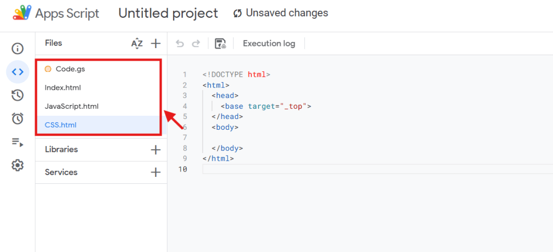Open the Code.gs file
The width and height of the screenshot is (553, 252).
pyautogui.click(x=70, y=69)
